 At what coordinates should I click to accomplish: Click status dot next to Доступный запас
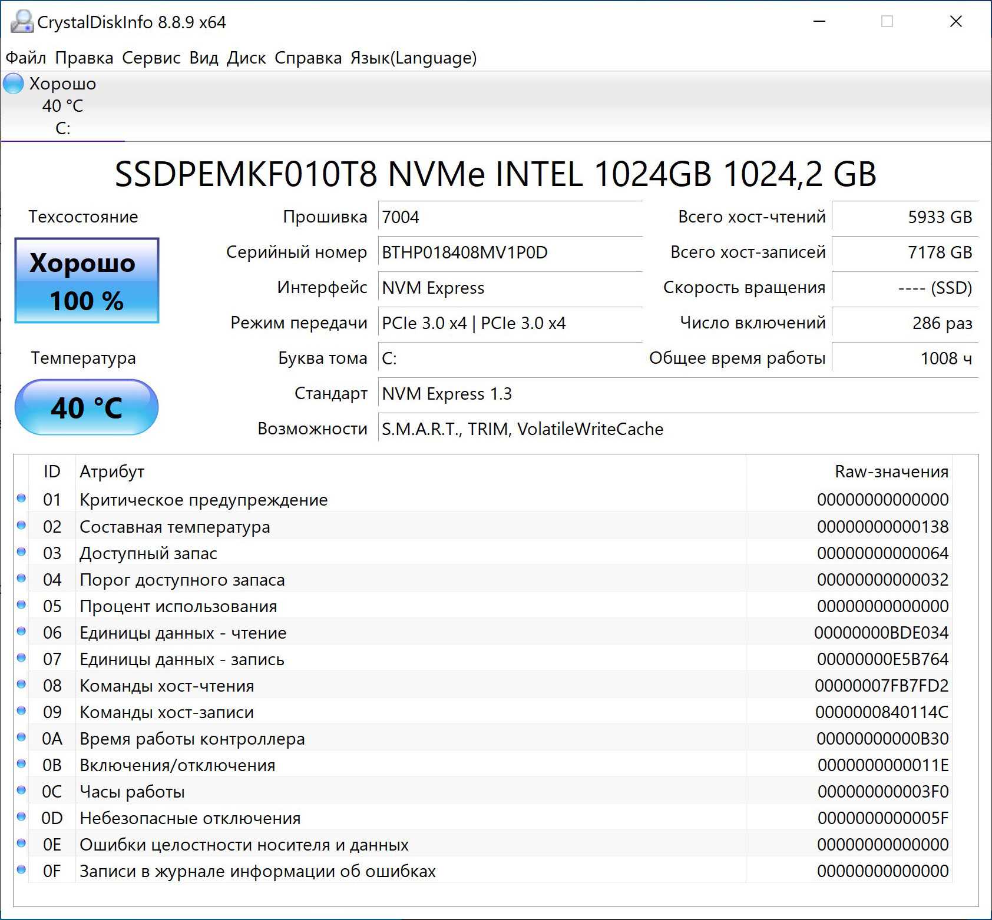(22, 552)
